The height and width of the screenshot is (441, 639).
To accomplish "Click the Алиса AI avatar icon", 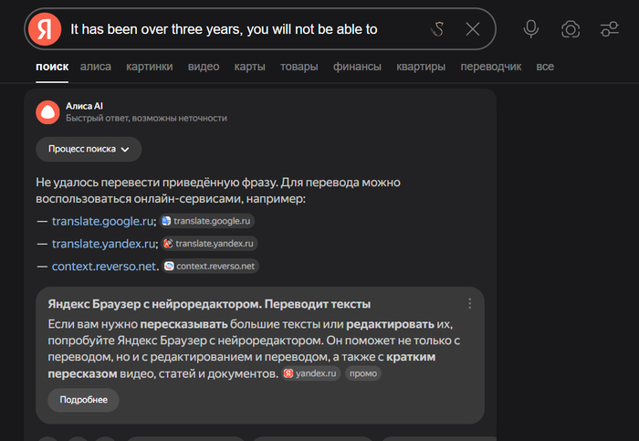I will [47, 112].
